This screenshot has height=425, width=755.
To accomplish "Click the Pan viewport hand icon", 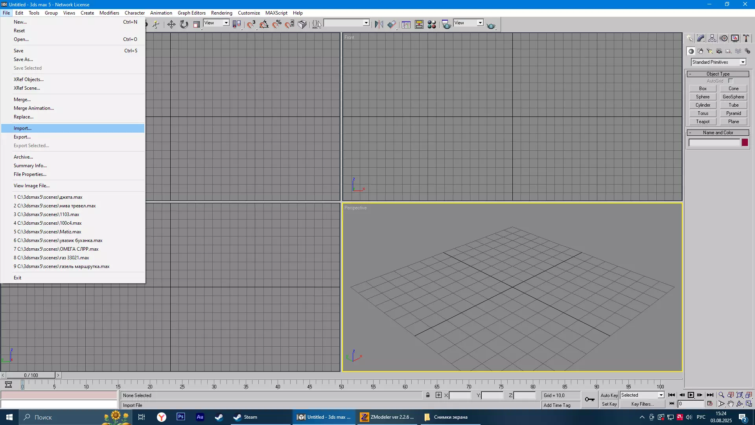I will [731, 404].
